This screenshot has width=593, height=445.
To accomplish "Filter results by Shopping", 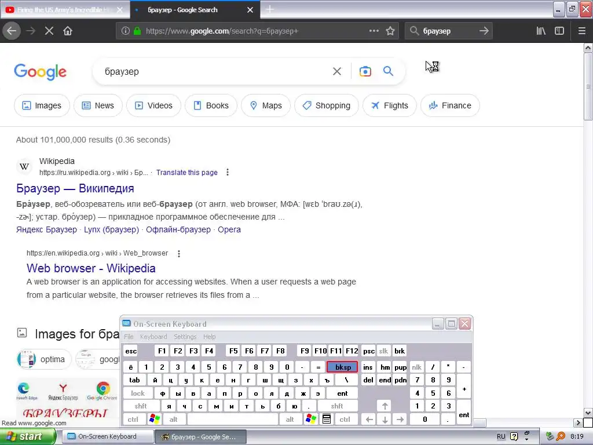I will [327, 105].
